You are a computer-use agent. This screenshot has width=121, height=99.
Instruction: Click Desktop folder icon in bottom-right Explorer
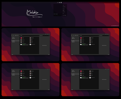point(81,71)
